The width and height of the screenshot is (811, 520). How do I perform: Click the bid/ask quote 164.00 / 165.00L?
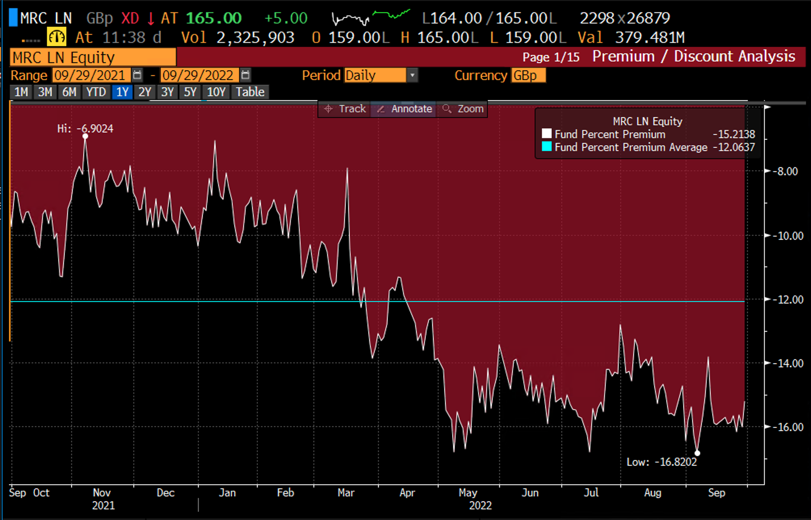(490, 18)
